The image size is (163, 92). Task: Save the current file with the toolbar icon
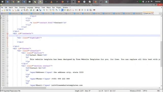point(7,10)
